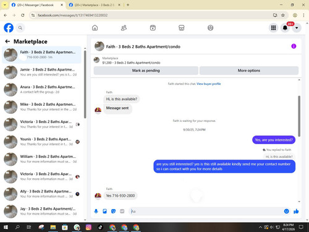Screen dimensions: 309x232
Task: Switch to Marketplace - 3 Beds browser tab
Action: click(94, 5)
